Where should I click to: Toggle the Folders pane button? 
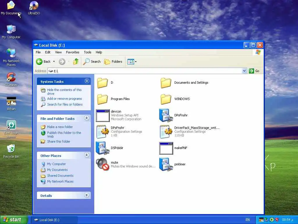point(113,62)
